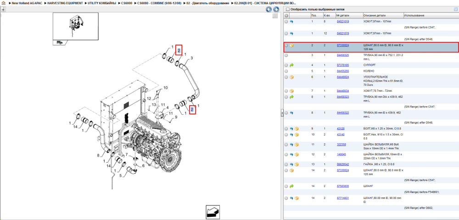Viewport: 459px width, 220px height.
Task: Click the 'Поз.' column header
Action: [316, 16]
